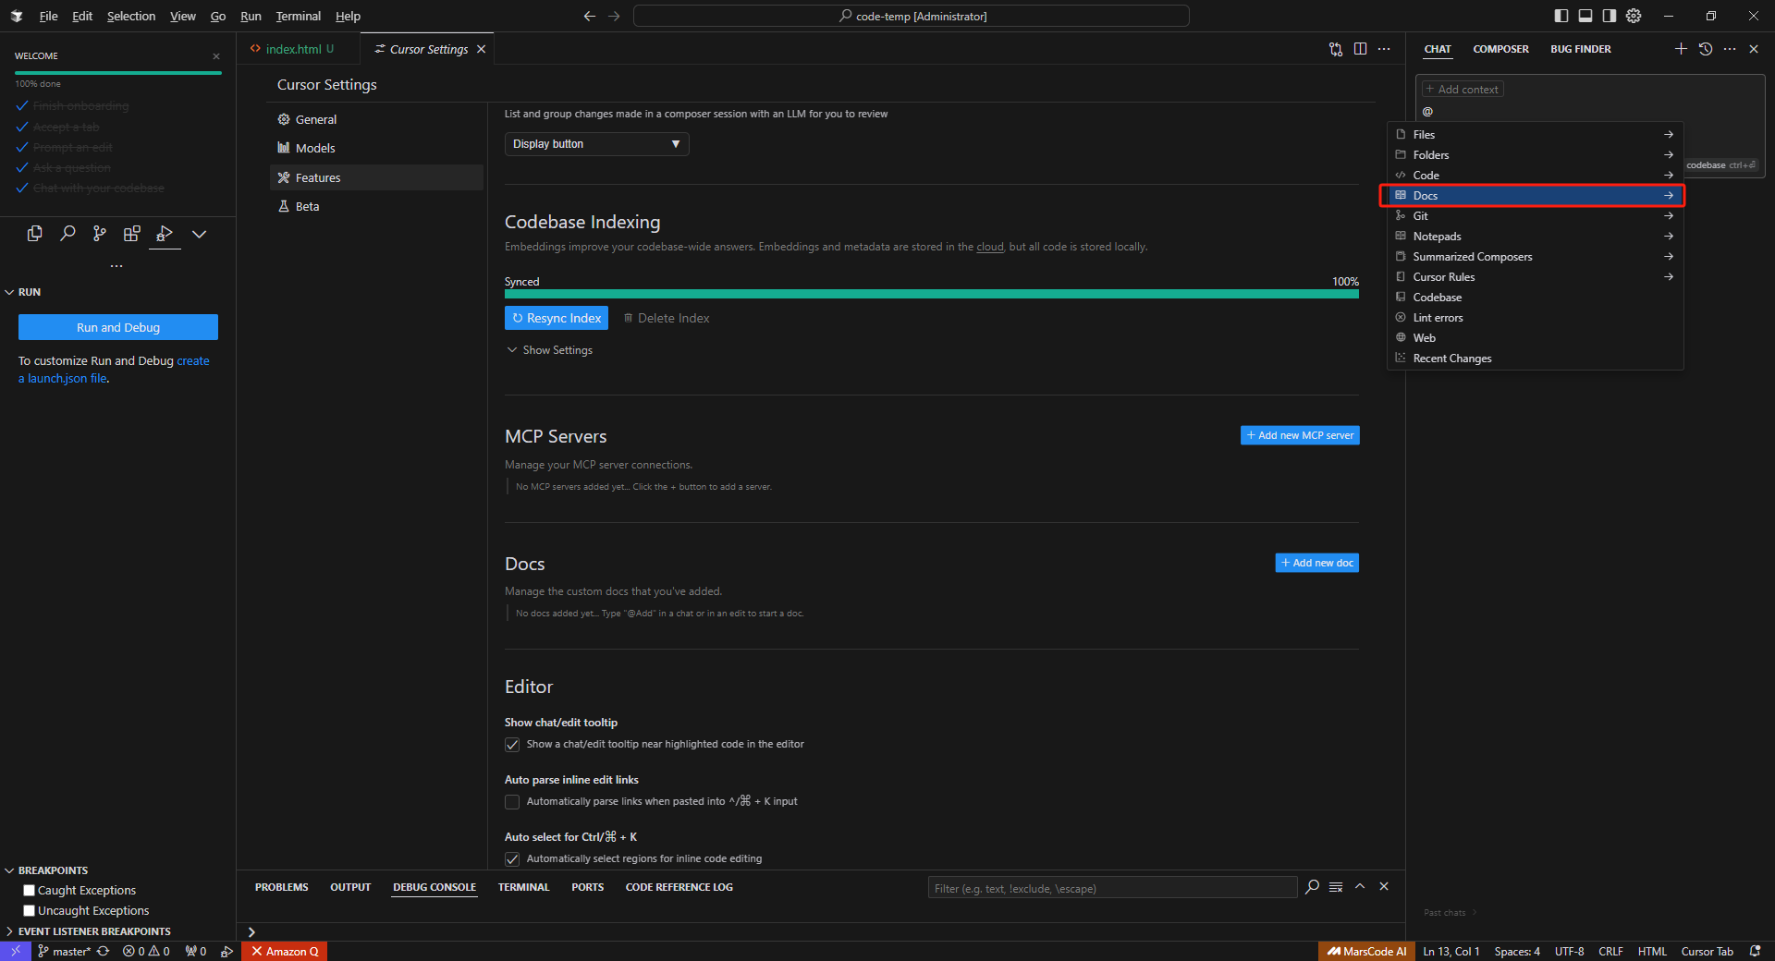This screenshot has height=961, width=1775.
Task: Open the panel filter options icon
Action: pos(1336,887)
